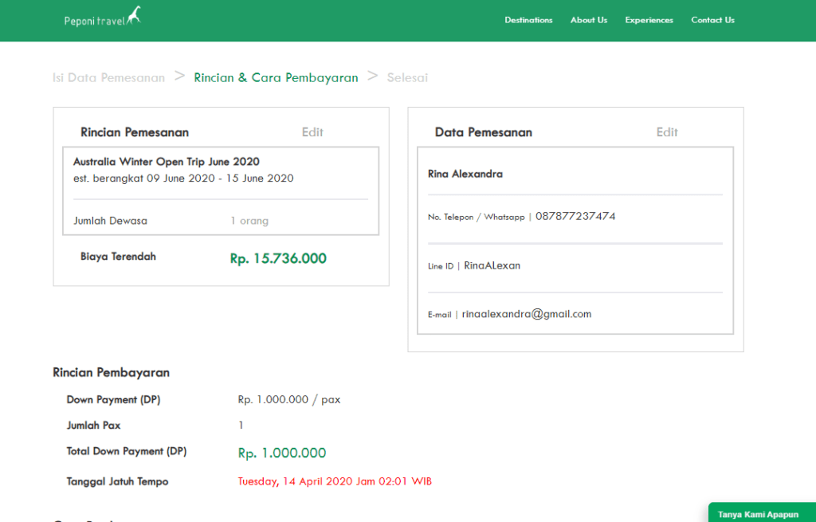816x522 pixels.
Task: Click the red Tanggal Jatuh Tempo date
Action: (x=335, y=481)
